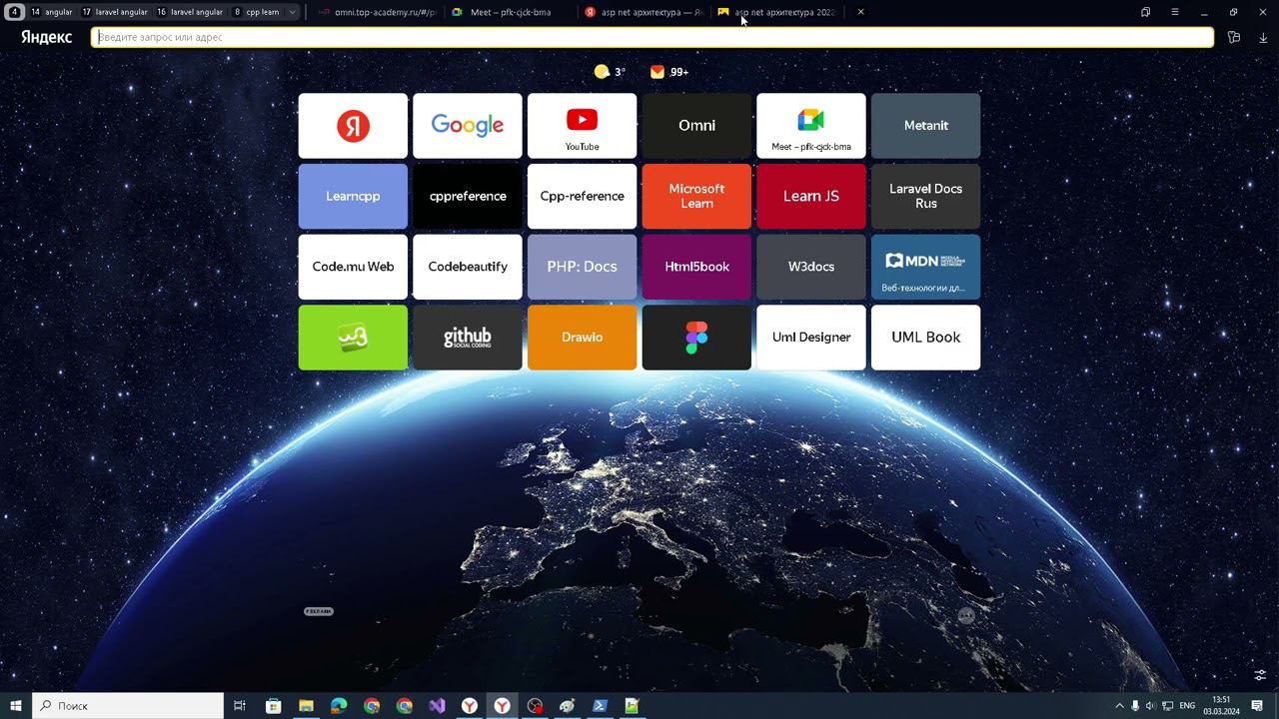Open the Yandex Browser hamburger menu
The height and width of the screenshot is (719, 1279).
pos(1175,12)
